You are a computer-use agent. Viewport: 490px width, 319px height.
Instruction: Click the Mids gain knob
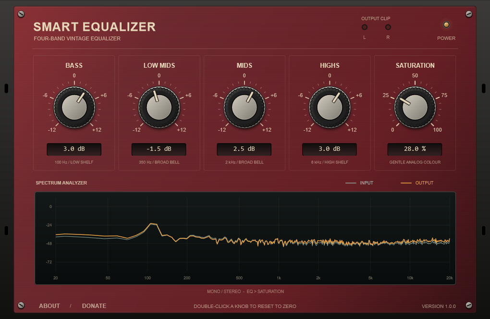(245, 108)
